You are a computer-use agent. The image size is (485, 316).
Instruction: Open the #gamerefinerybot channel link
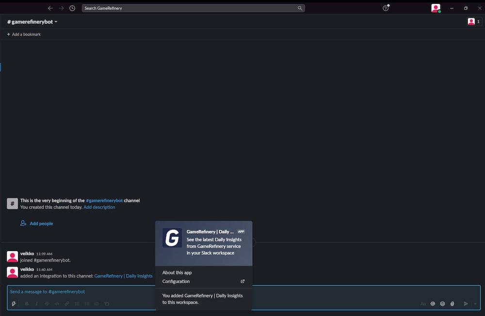(x=104, y=201)
